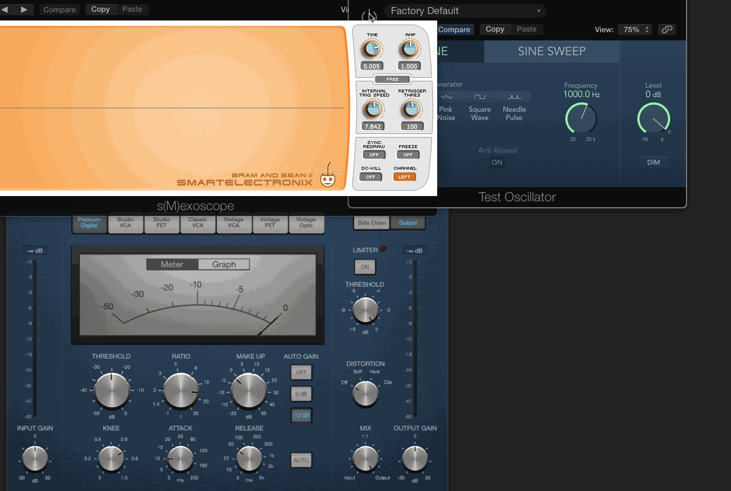Click the next preset arrow
Viewport: 731px width, 491px height.
pyautogui.click(x=24, y=9)
